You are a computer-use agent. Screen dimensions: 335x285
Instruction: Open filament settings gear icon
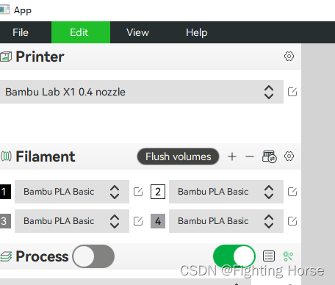(289, 156)
